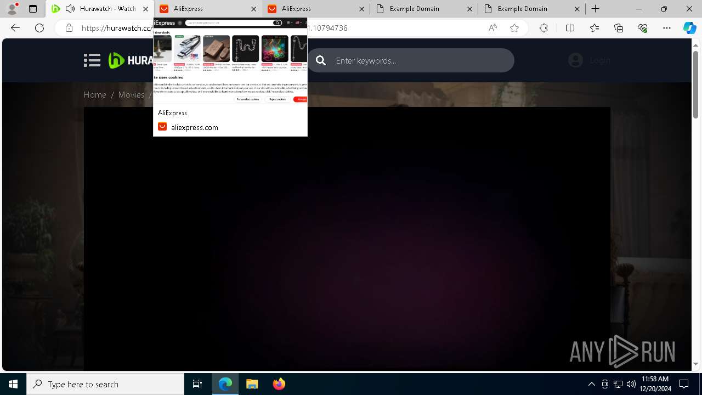Screen dimensions: 702x395
Task: Switch to the first Example Domain tab
Action: coord(423,9)
